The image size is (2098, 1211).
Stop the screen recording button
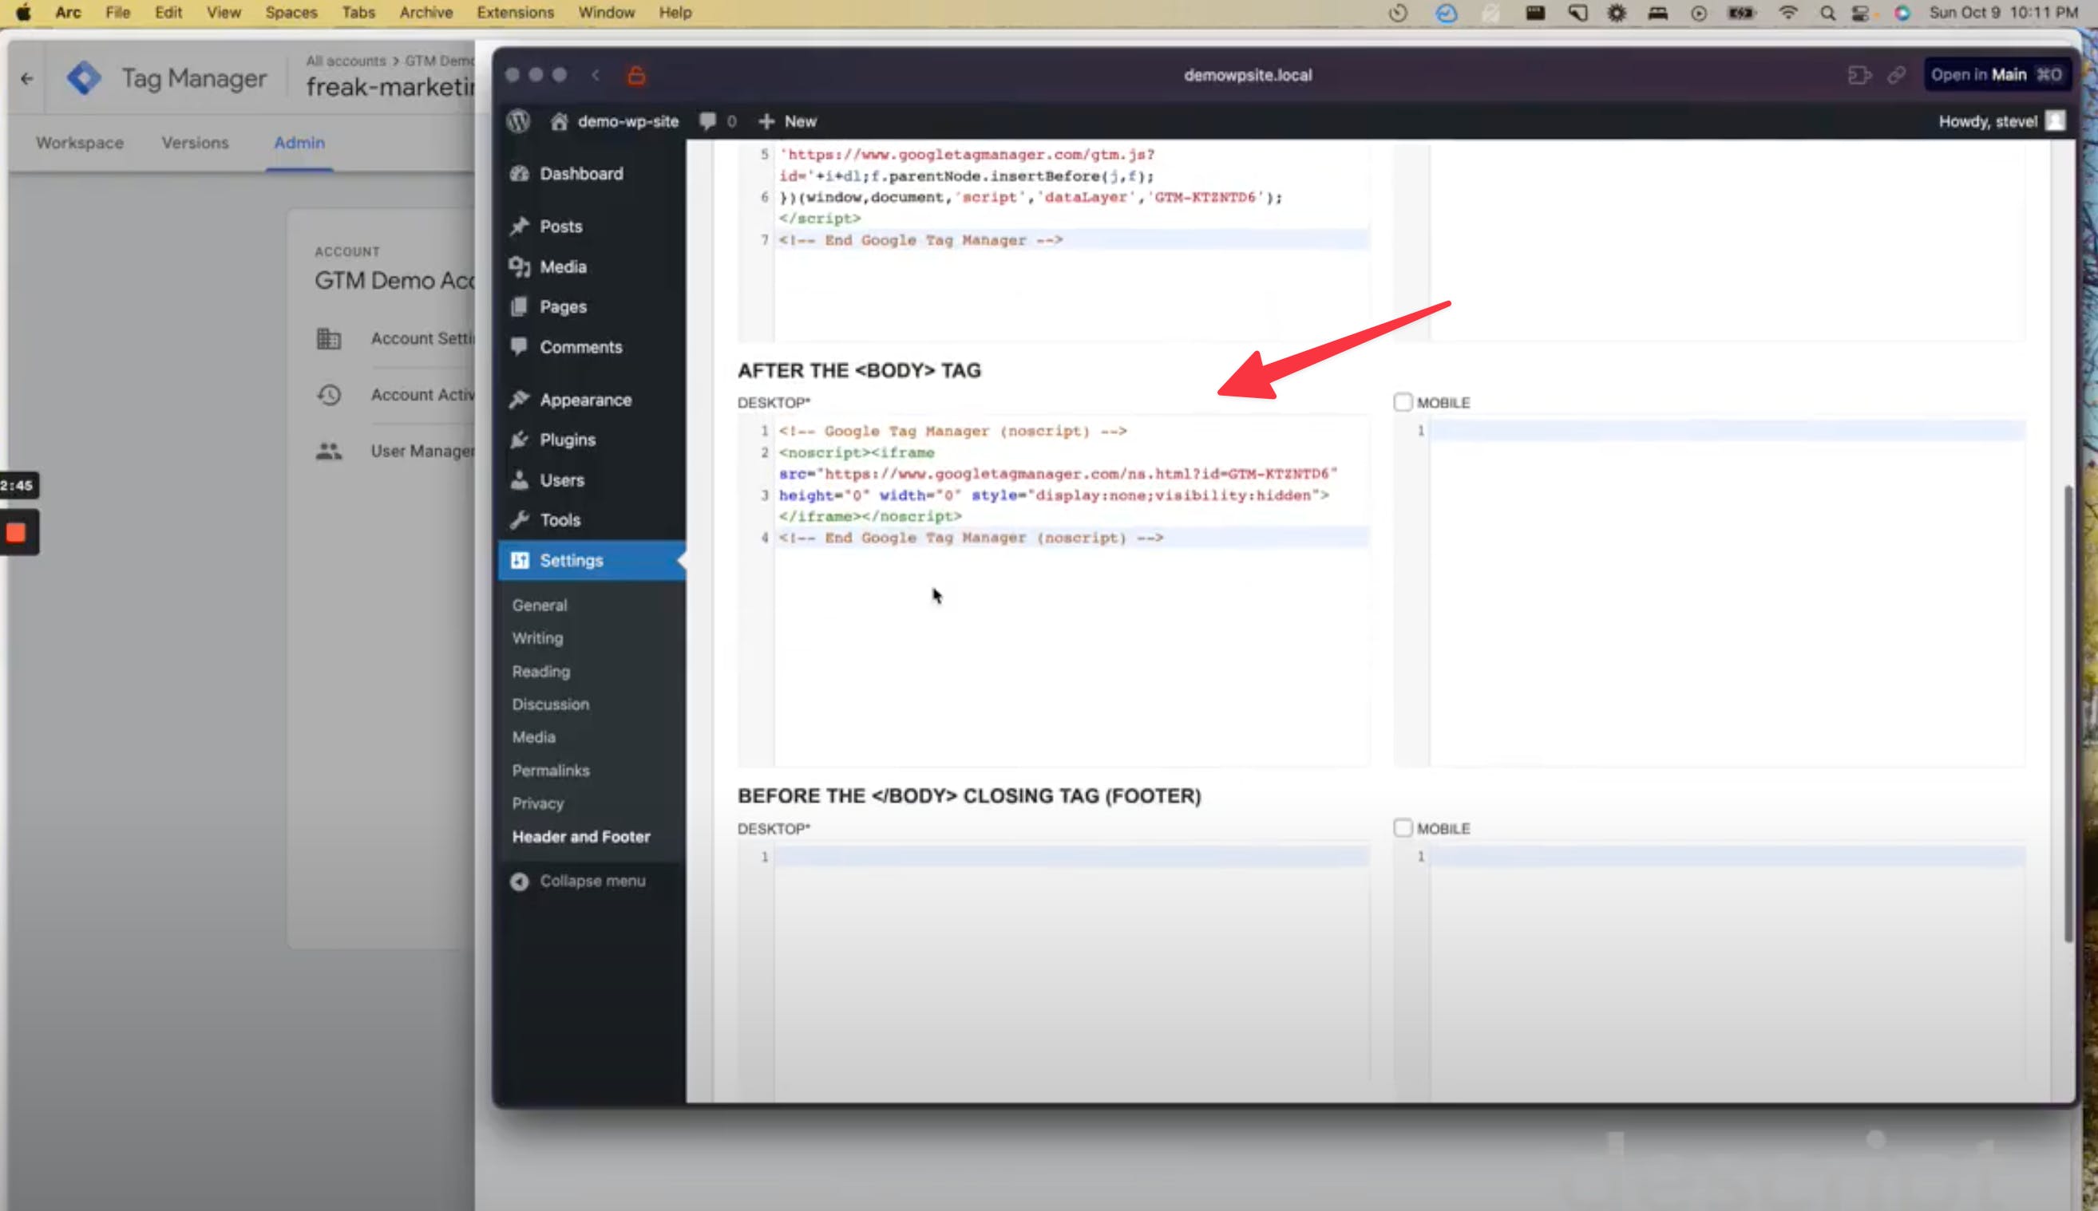tap(16, 533)
